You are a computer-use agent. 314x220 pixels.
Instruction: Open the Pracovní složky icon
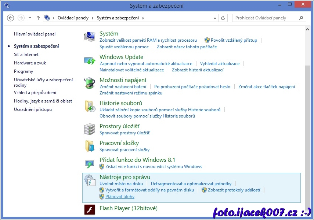coord(90,146)
